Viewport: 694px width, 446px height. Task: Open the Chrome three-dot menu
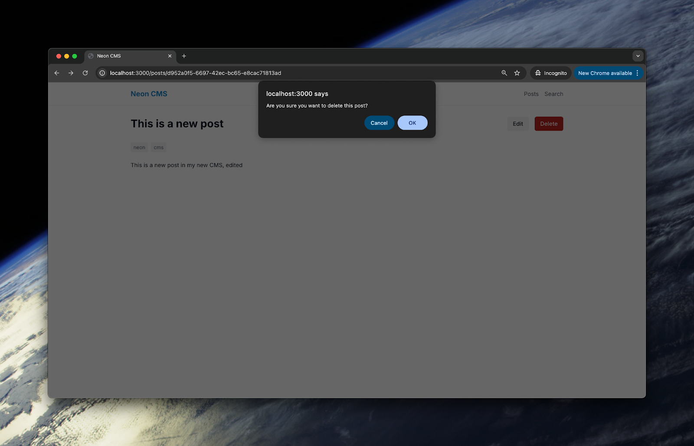click(x=637, y=73)
